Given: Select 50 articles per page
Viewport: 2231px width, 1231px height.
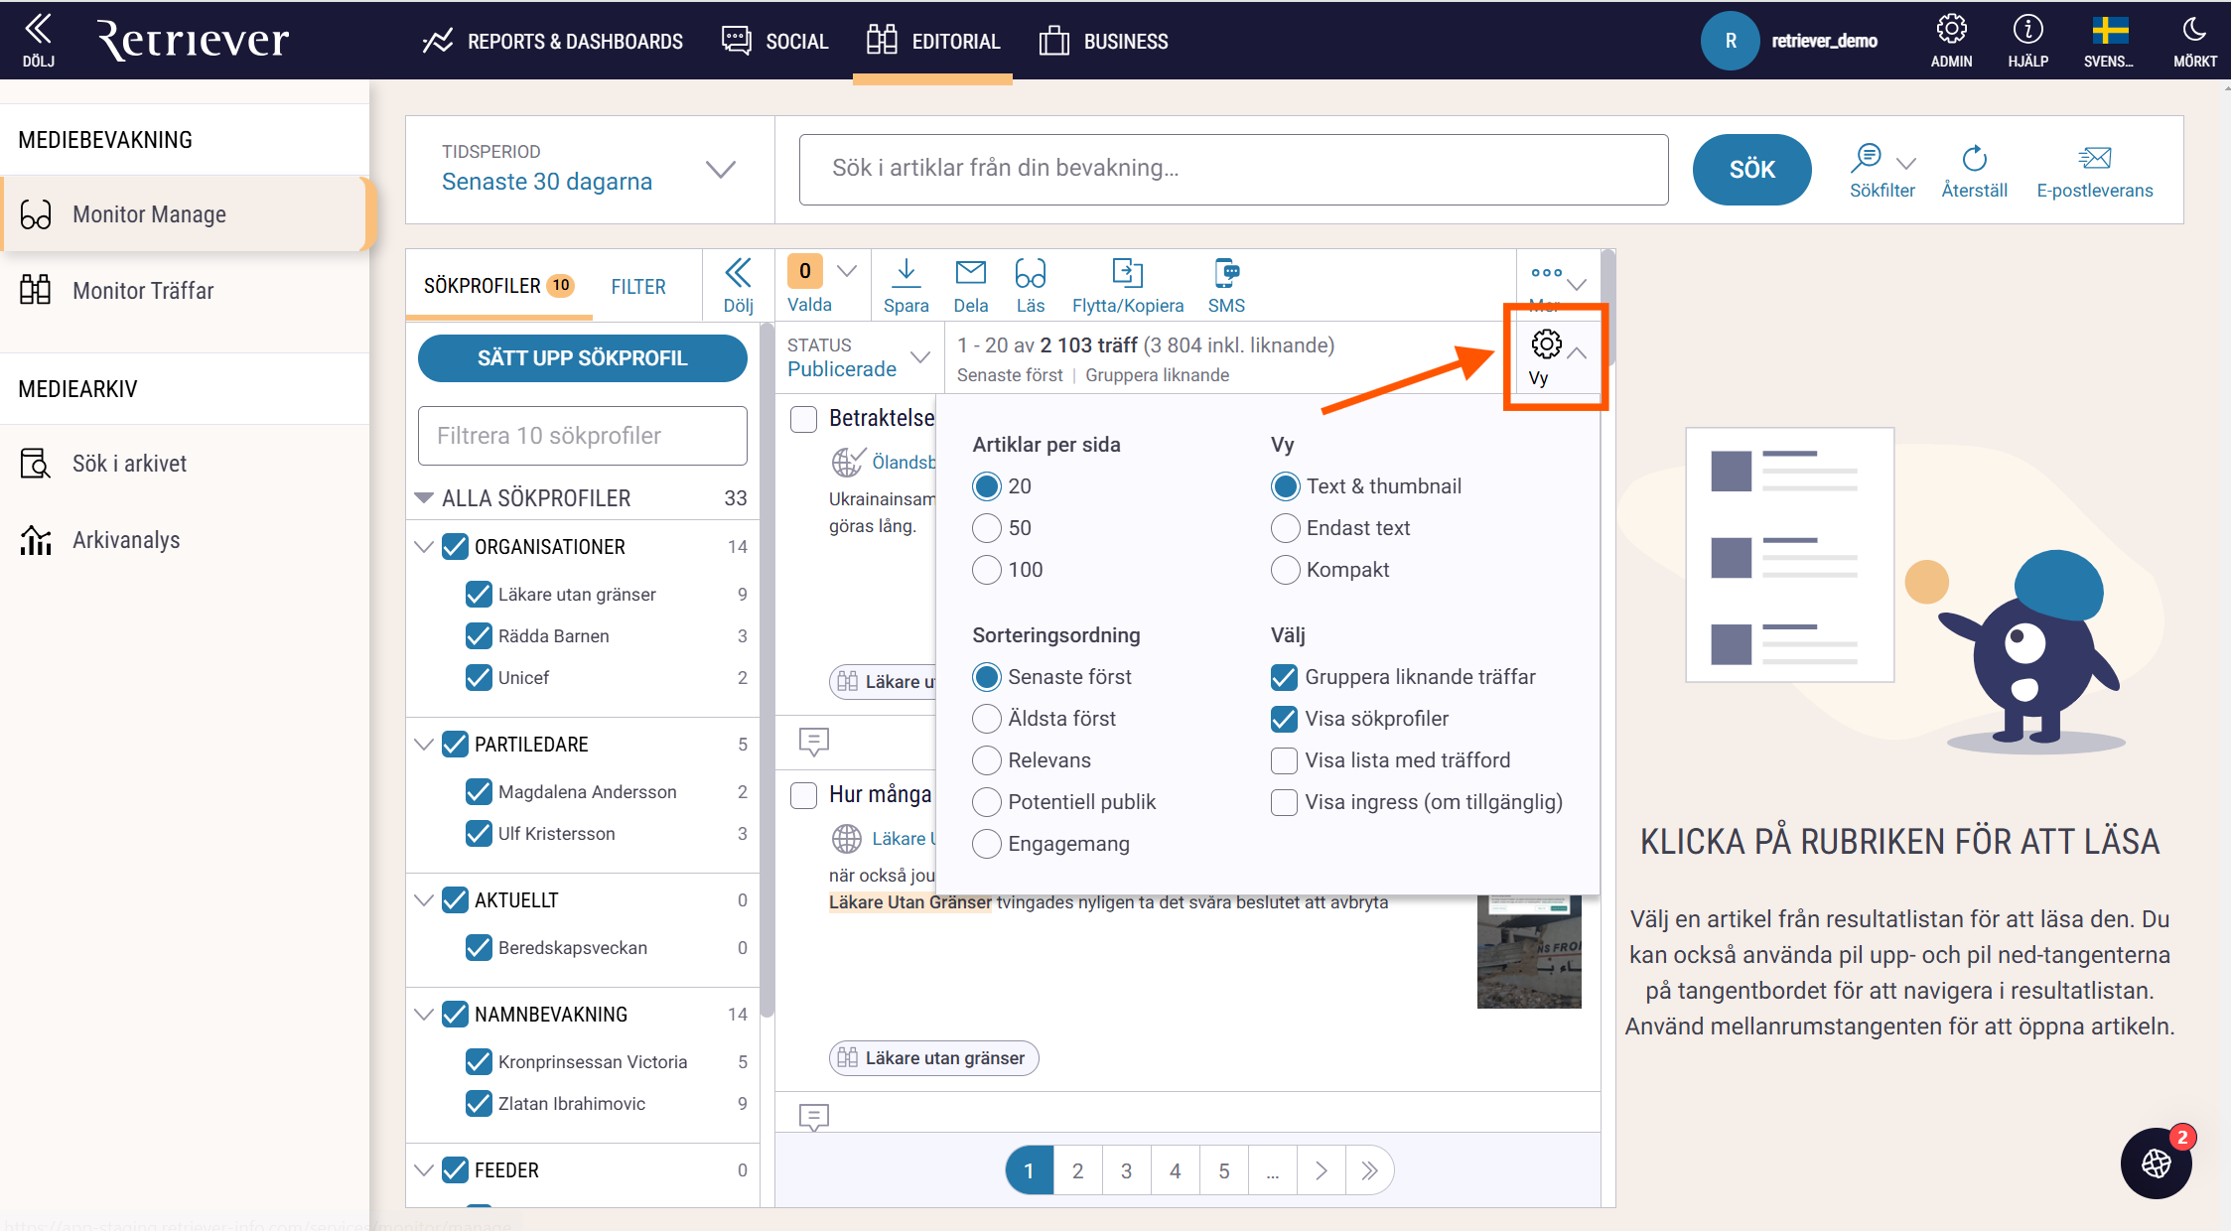Looking at the screenshot, I should coord(987,528).
